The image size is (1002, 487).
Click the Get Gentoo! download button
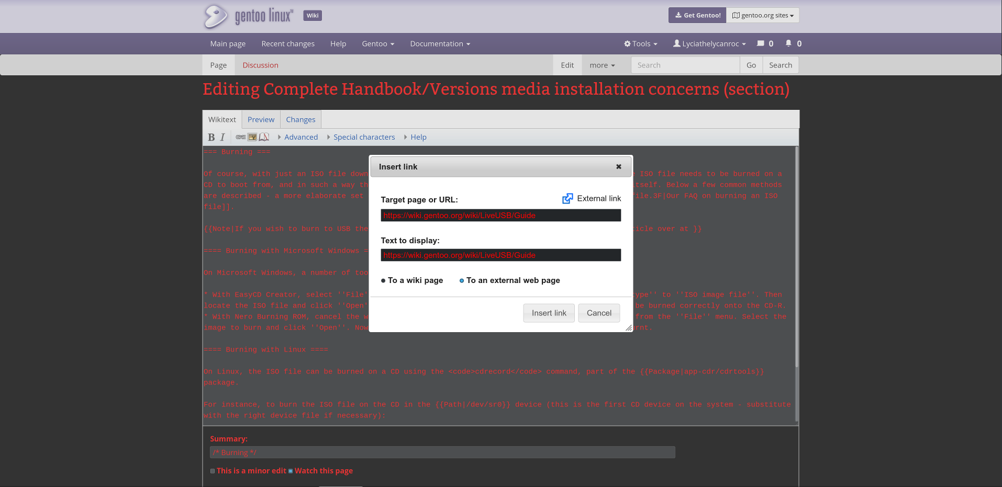(x=697, y=15)
